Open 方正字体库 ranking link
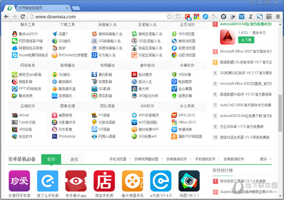 tap(241, 127)
